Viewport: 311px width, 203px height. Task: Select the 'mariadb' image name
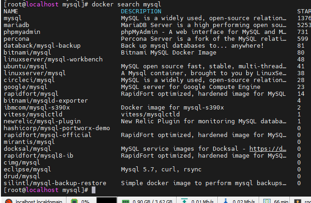17,25
